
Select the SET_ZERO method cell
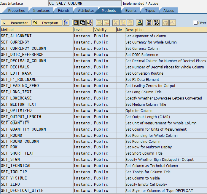tap(37, 184)
